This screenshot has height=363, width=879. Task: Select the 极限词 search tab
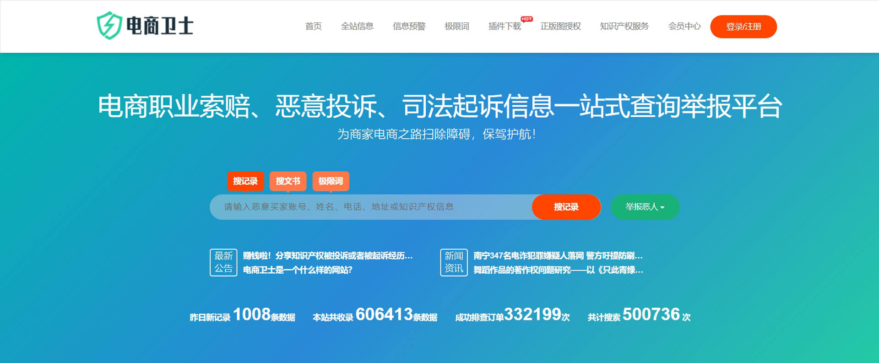(331, 181)
